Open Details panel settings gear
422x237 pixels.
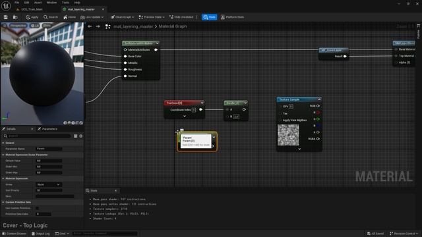(x=80, y=136)
